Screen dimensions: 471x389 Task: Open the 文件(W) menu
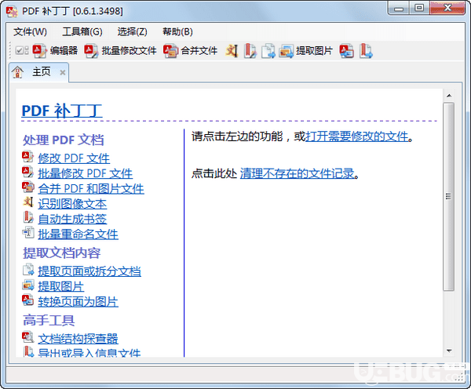(x=30, y=31)
